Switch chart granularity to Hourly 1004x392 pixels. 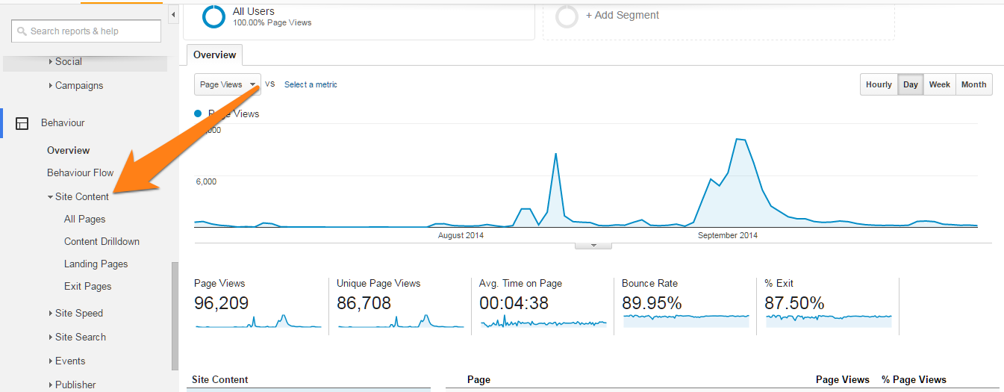point(879,84)
